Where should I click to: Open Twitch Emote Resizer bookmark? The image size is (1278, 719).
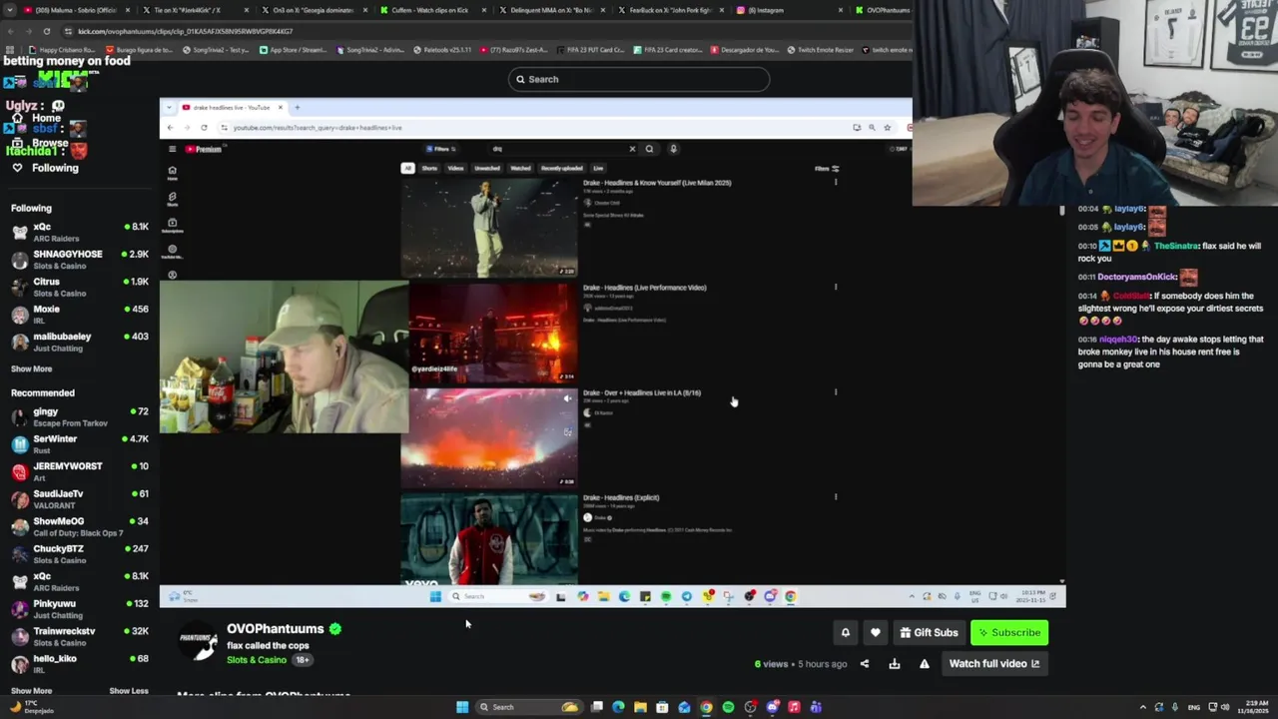[820, 50]
